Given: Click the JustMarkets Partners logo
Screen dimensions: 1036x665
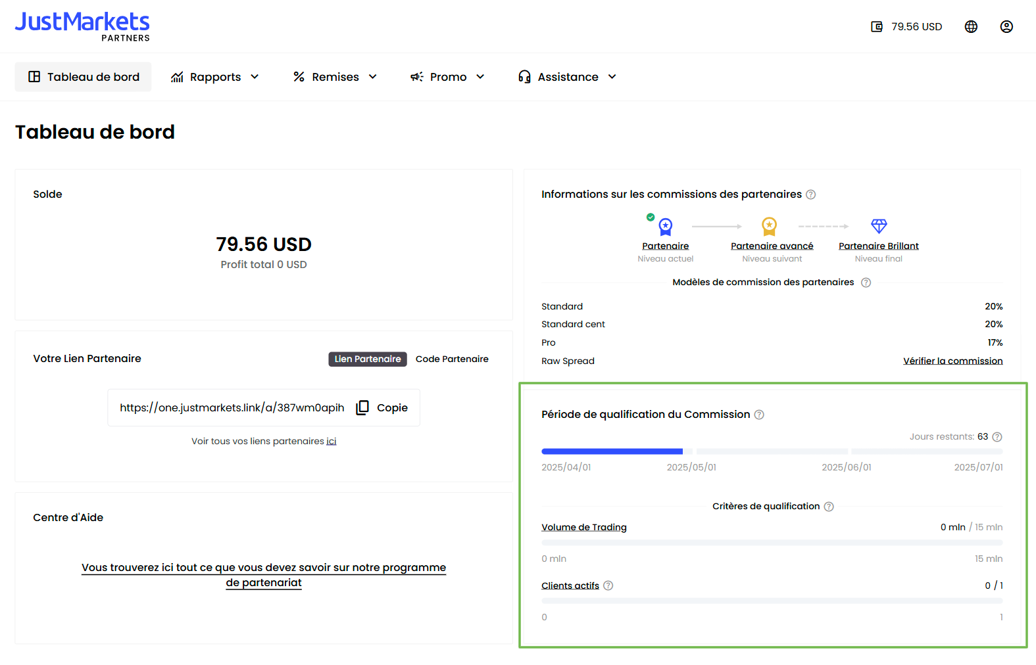Looking at the screenshot, I should click(82, 26).
